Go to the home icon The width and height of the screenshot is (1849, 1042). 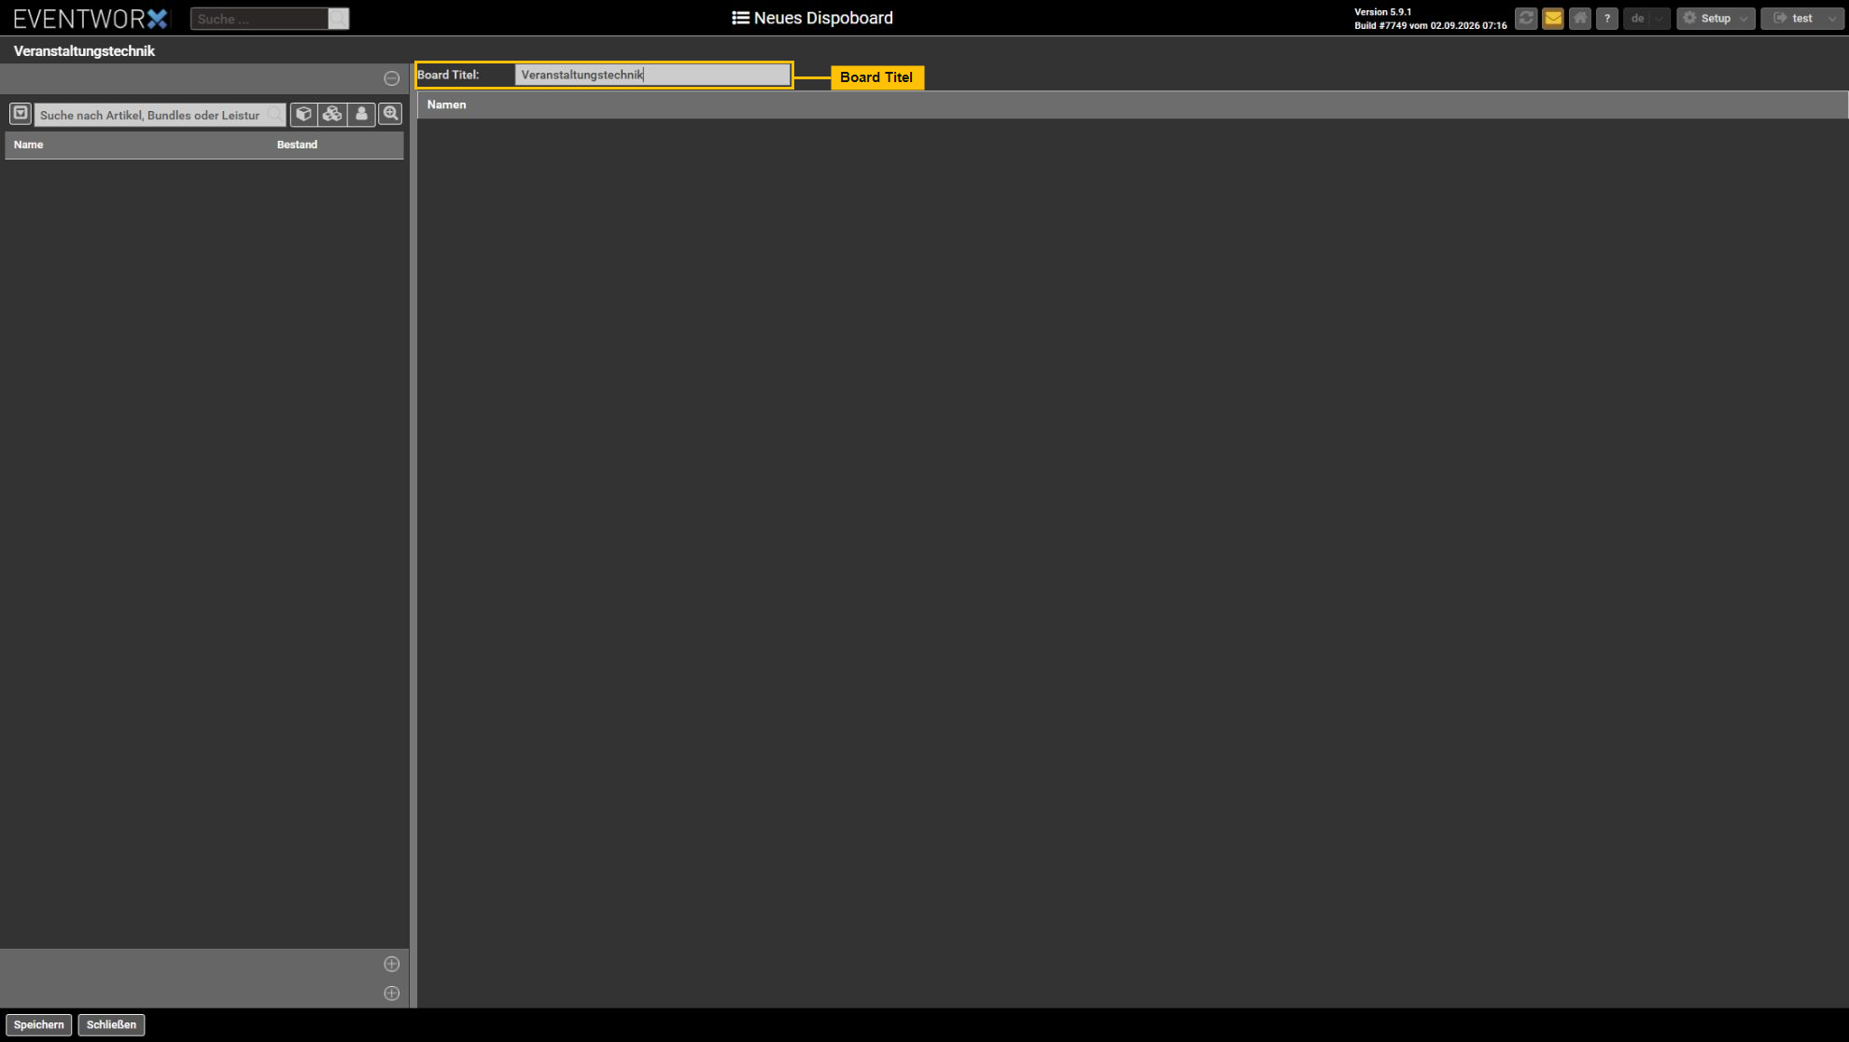point(1580,19)
